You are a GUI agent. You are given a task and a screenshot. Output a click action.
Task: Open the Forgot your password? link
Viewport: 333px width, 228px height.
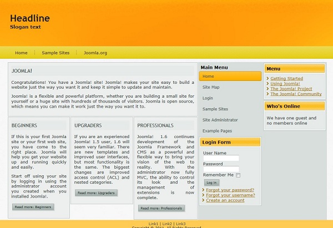point(230,190)
